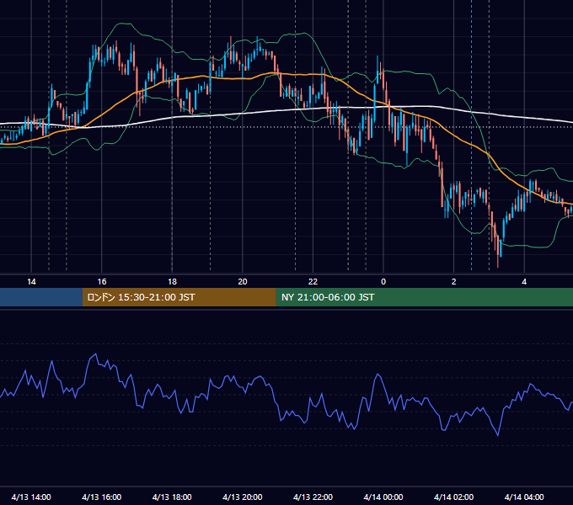
Task: Click the 4/13 20:00 time label
Action: tap(243, 497)
